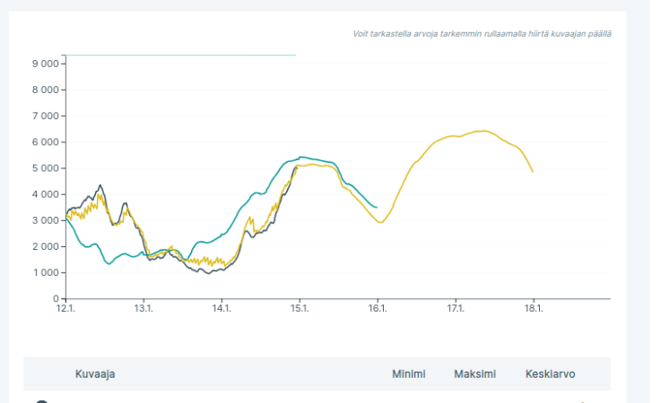Image resolution: width=669 pixels, height=403 pixels.
Task: Click the Minimi column header
Action: click(408, 373)
